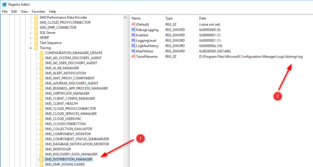Click the SMS_CLOUD_SERVICES_MANAGER key label
The height and width of the screenshot is (167, 313).
click(x=71, y=114)
